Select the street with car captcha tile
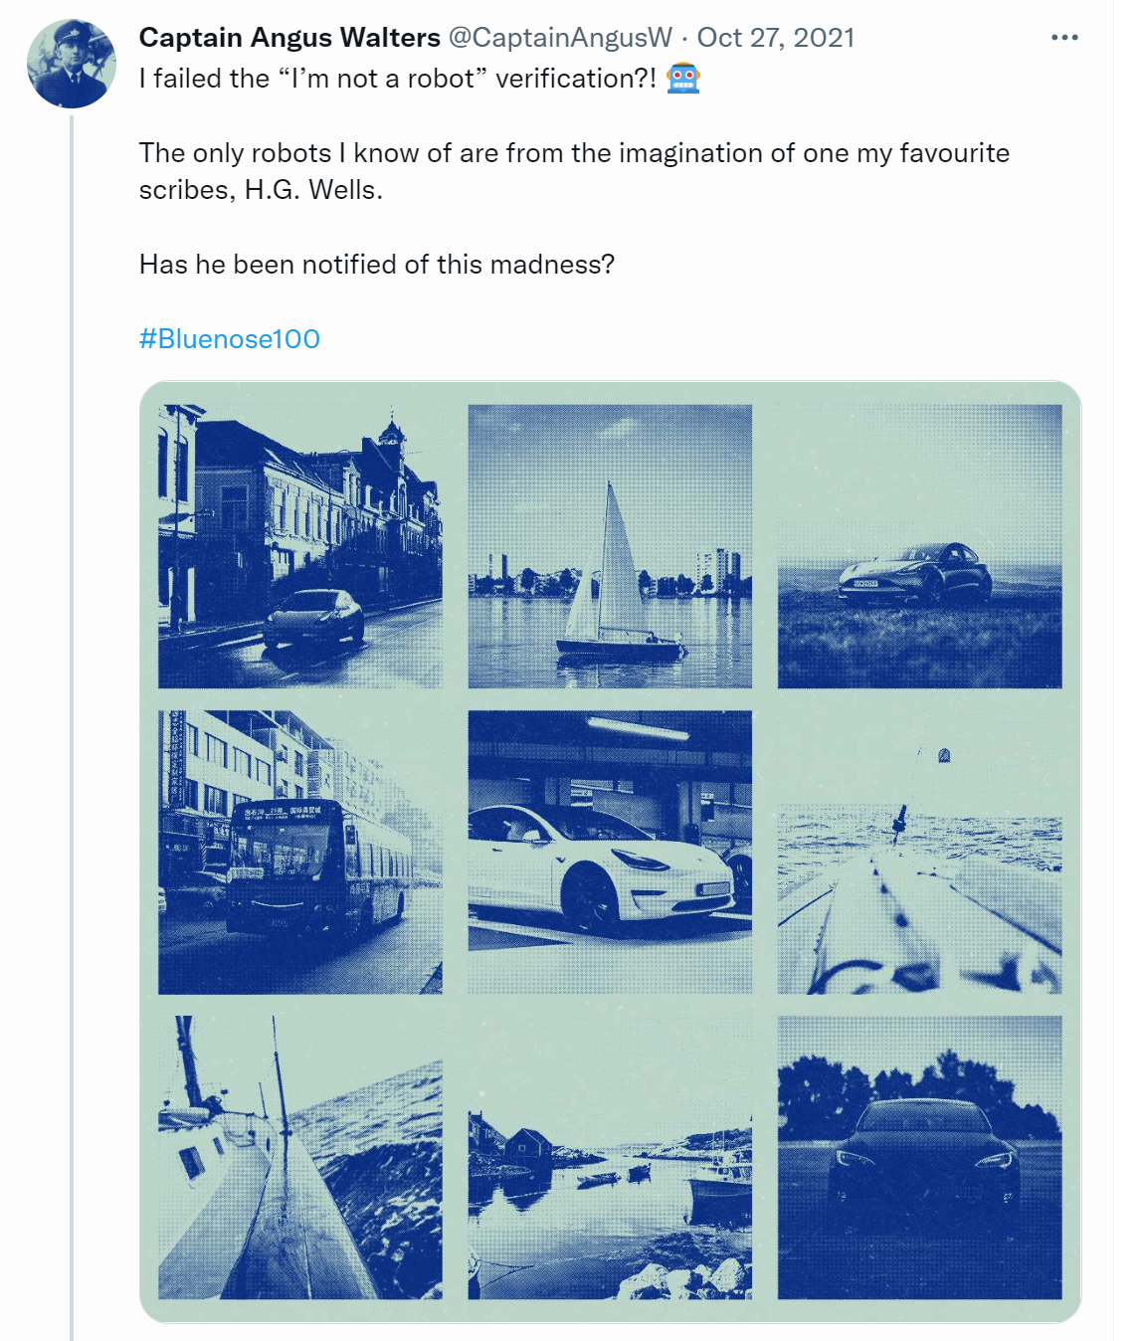The width and height of the screenshot is (1145, 1341). tap(299, 546)
